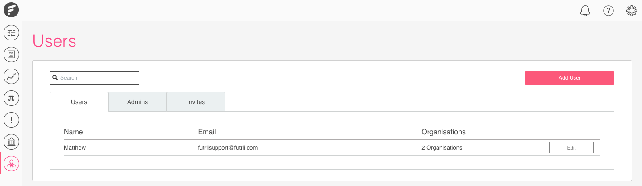642x186 pixels.
Task: Focus the Search input field
Action: tap(95, 78)
